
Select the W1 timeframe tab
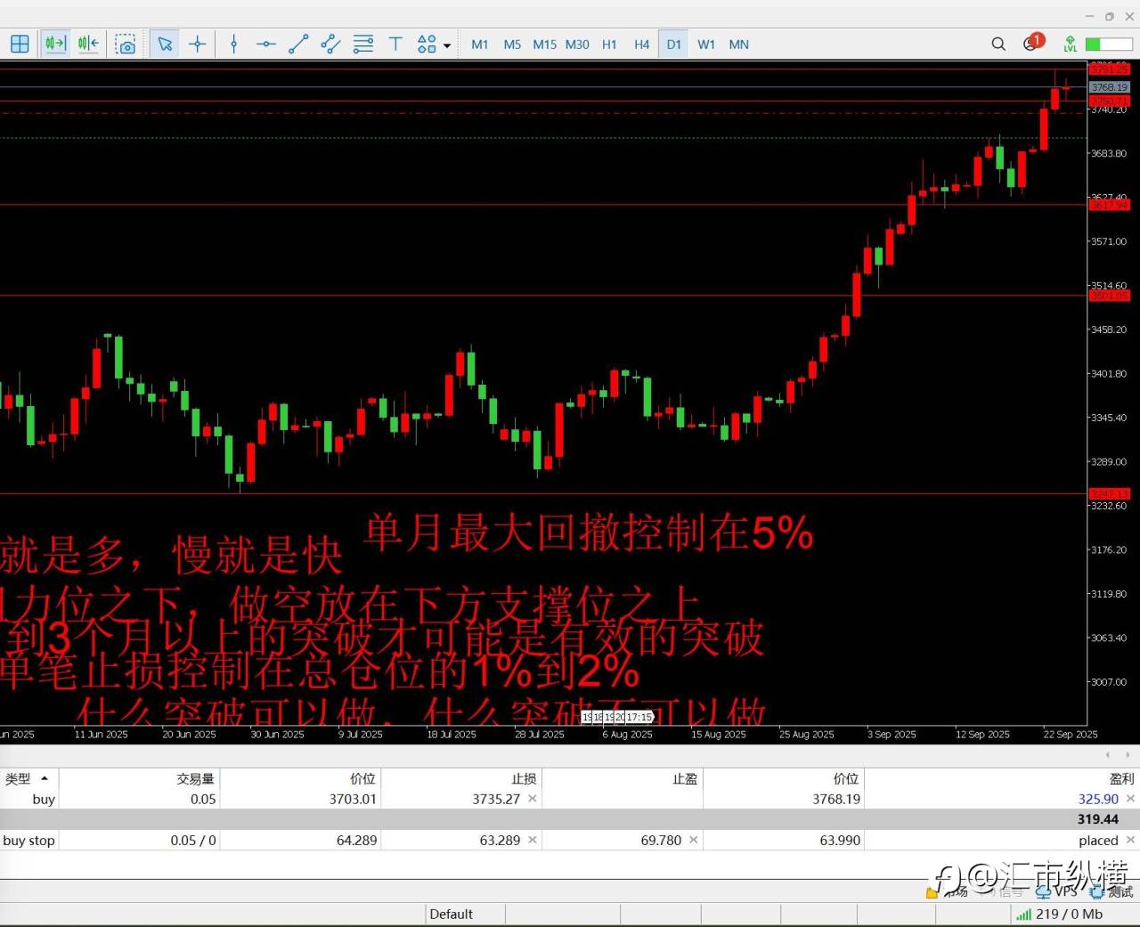(706, 45)
